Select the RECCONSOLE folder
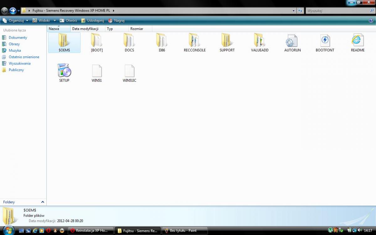The image size is (376, 235). [x=195, y=43]
